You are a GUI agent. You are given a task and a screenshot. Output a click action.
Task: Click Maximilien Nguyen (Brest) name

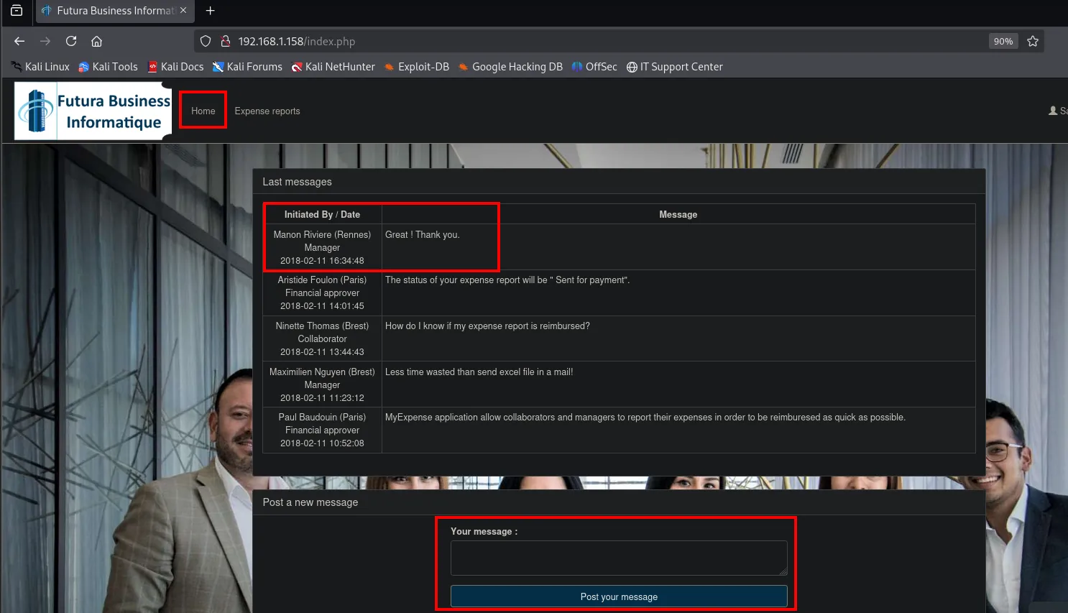(322, 372)
